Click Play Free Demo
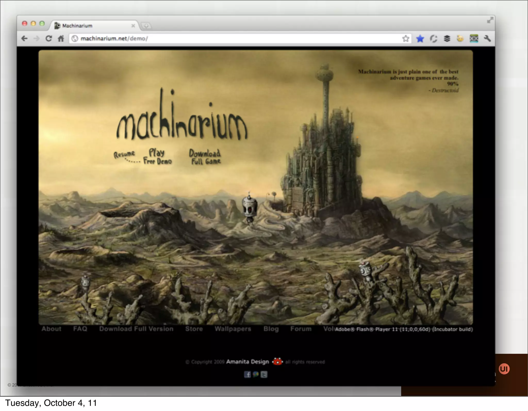Image resolution: width=528 pixels, height=411 pixels. click(x=157, y=157)
